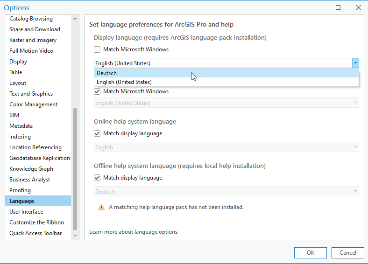Open the Display options page
The image size is (368, 264).
(x=38, y=62)
